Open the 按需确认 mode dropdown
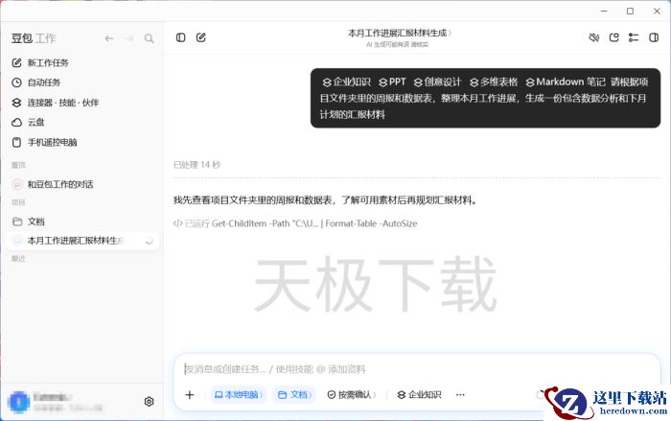Screen dimensions: 671x421 click(352, 395)
